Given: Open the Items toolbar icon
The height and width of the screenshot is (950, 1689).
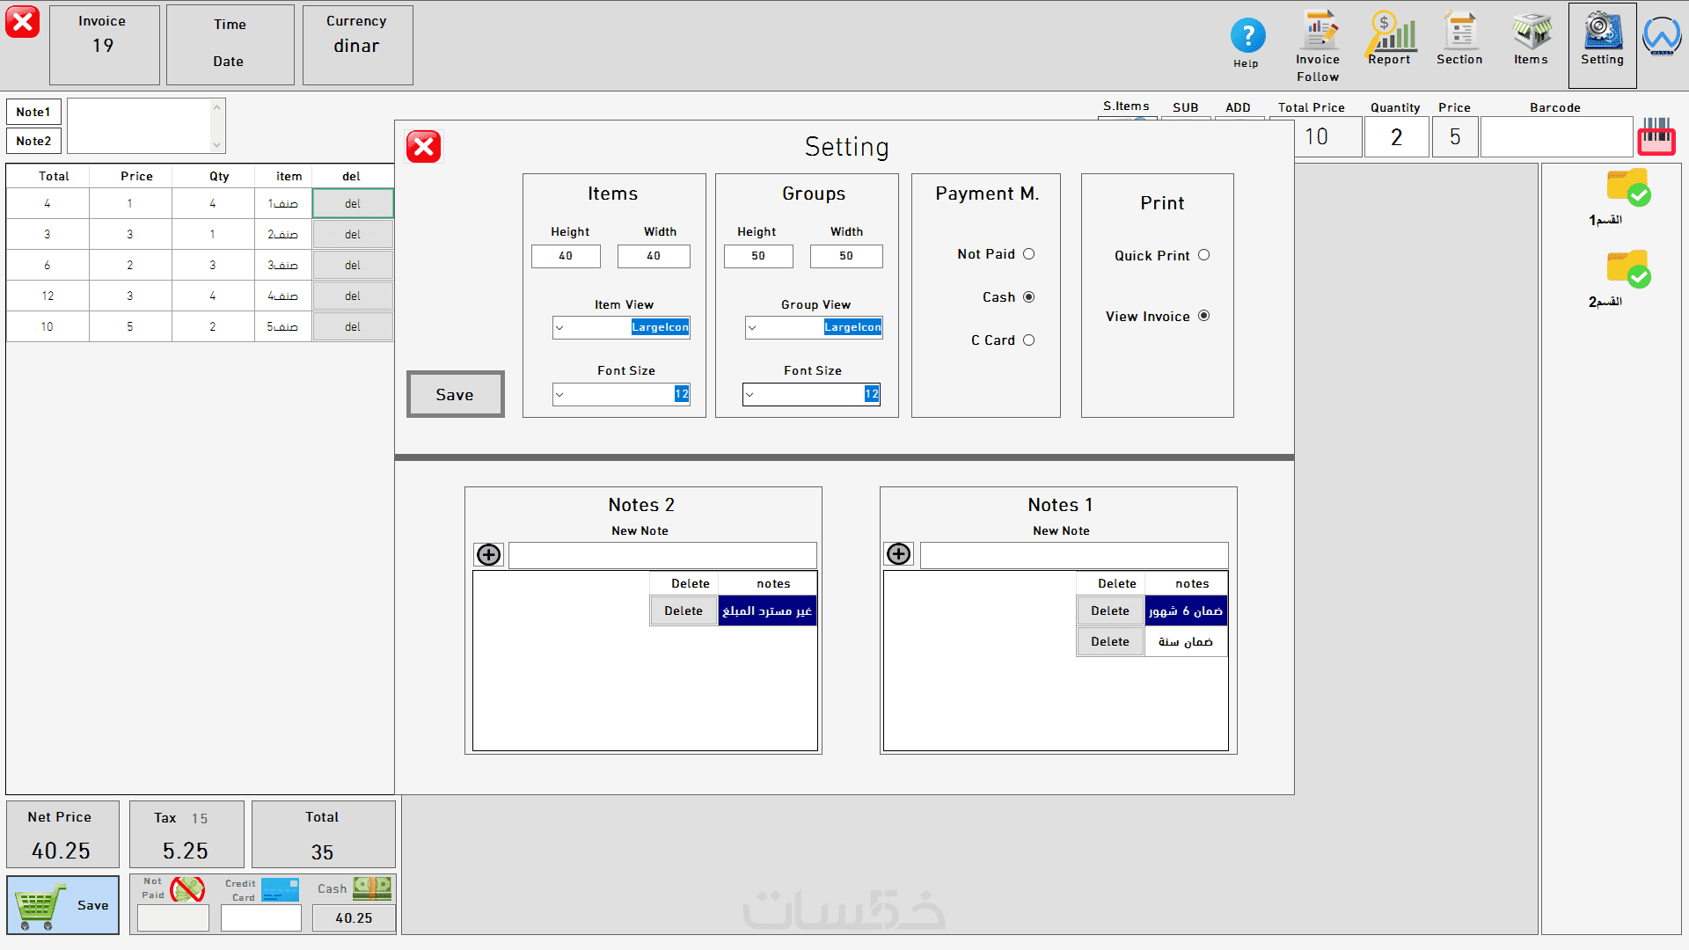Looking at the screenshot, I should point(1531,33).
